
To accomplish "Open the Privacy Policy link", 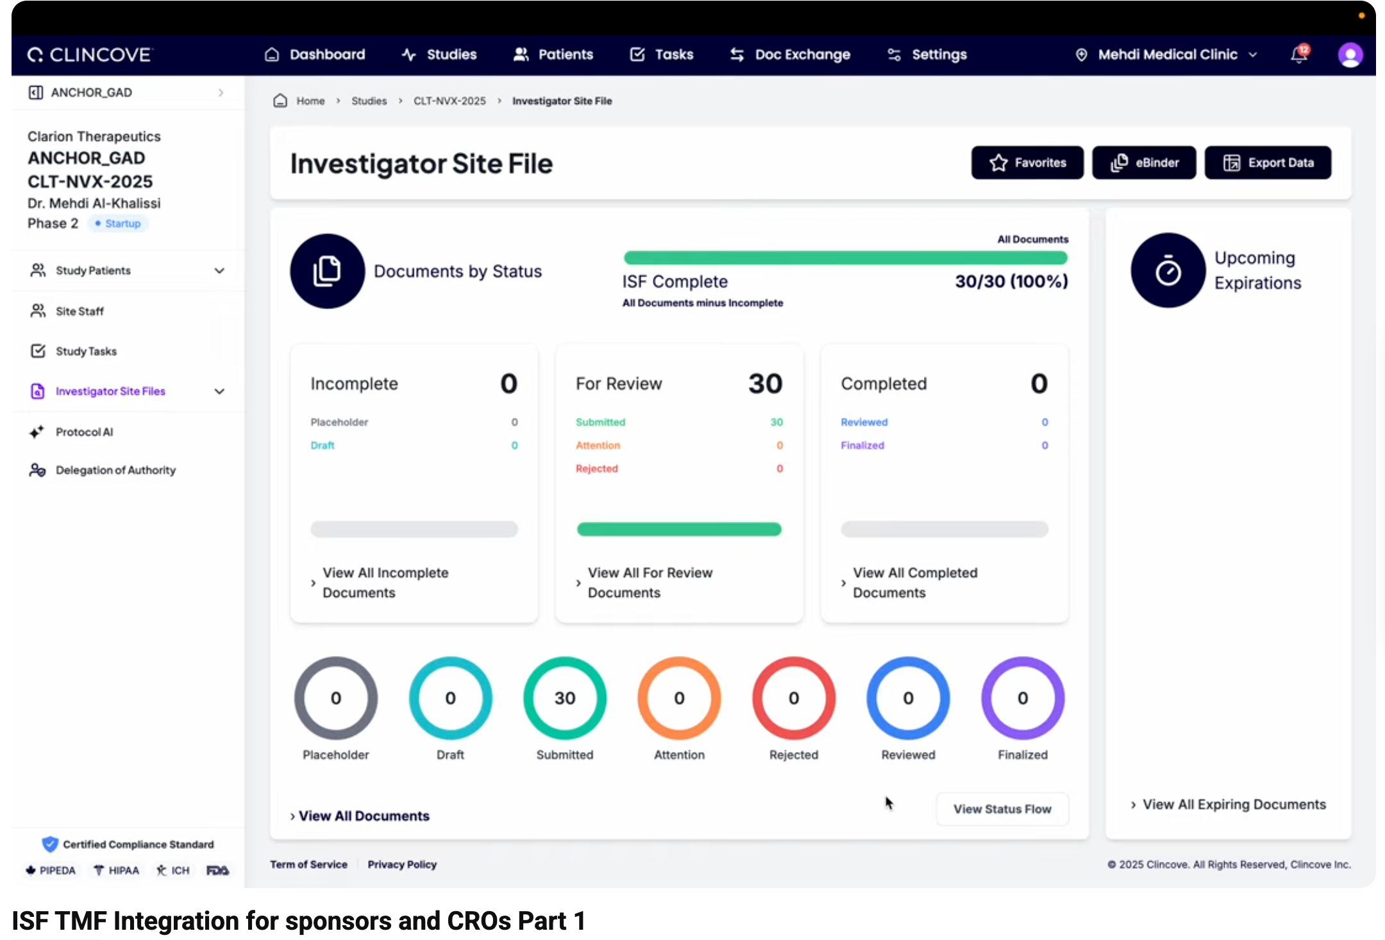I will (x=402, y=864).
